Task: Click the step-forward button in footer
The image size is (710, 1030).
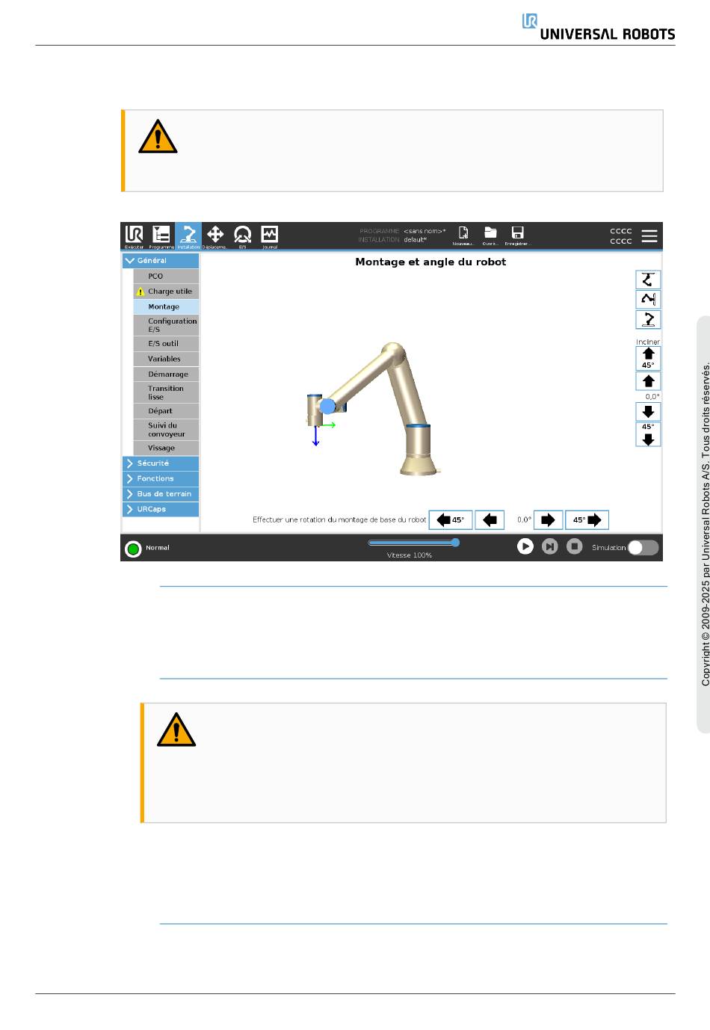Action: (x=549, y=546)
